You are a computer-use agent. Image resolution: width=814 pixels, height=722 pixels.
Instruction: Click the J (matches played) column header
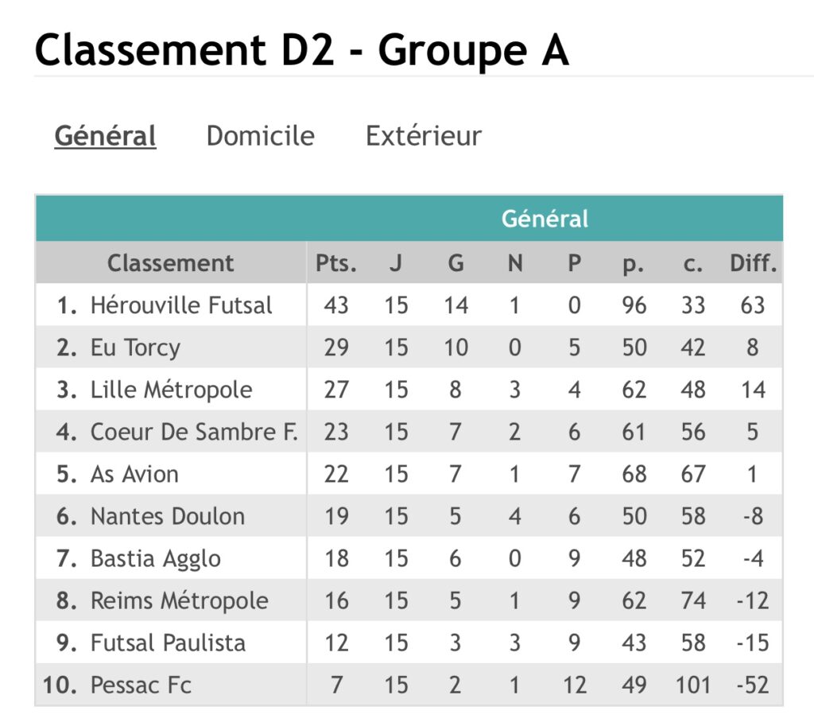point(396,263)
